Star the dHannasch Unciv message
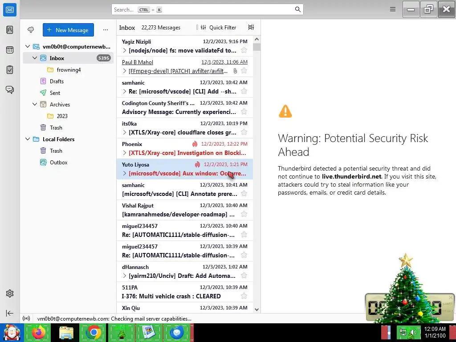 (x=244, y=275)
